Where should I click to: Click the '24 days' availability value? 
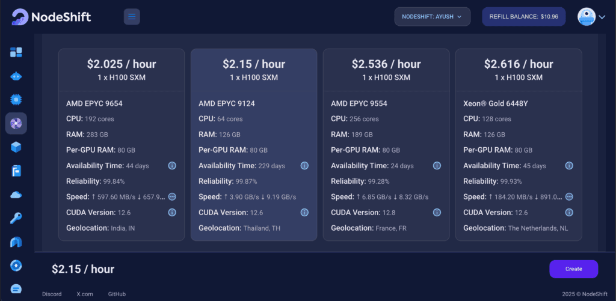tap(402, 166)
